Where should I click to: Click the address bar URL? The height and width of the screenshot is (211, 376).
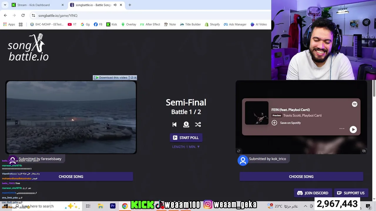(58, 16)
